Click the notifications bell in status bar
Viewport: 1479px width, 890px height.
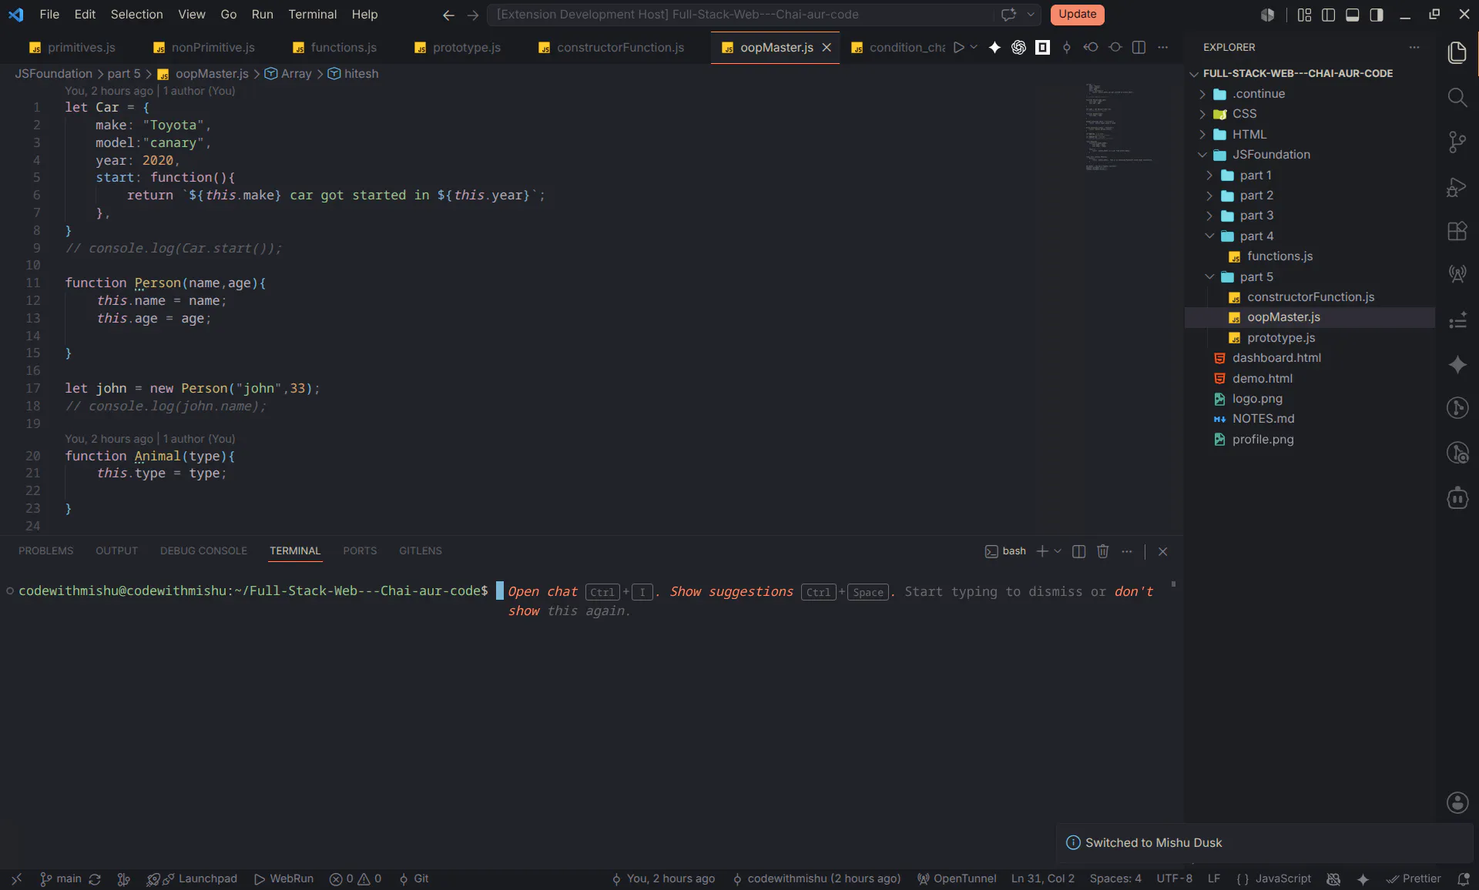[1463, 879]
